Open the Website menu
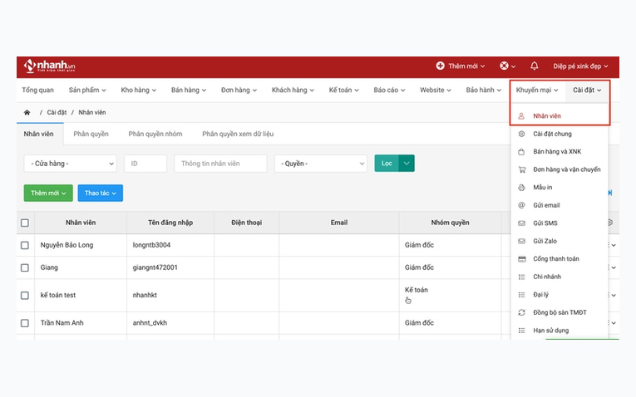 [435, 90]
